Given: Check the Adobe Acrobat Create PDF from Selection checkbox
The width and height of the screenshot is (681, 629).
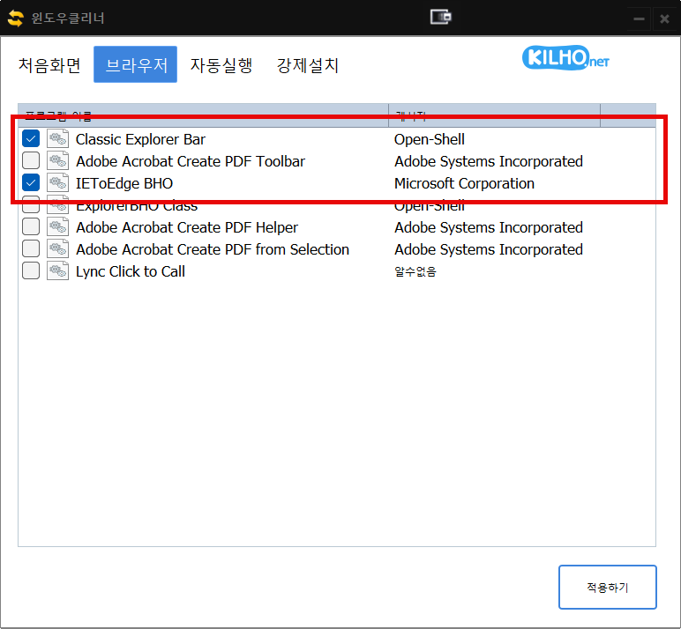Looking at the screenshot, I should (31, 249).
